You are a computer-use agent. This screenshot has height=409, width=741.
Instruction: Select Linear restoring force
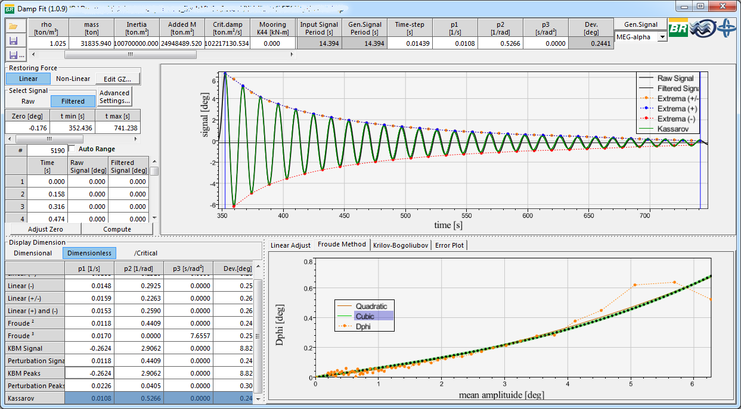point(28,79)
